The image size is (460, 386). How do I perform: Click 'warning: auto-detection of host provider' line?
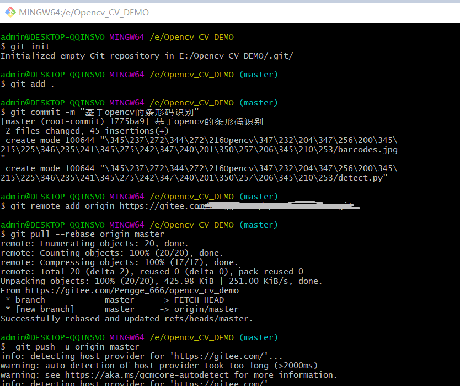pyautogui.click(x=159, y=366)
